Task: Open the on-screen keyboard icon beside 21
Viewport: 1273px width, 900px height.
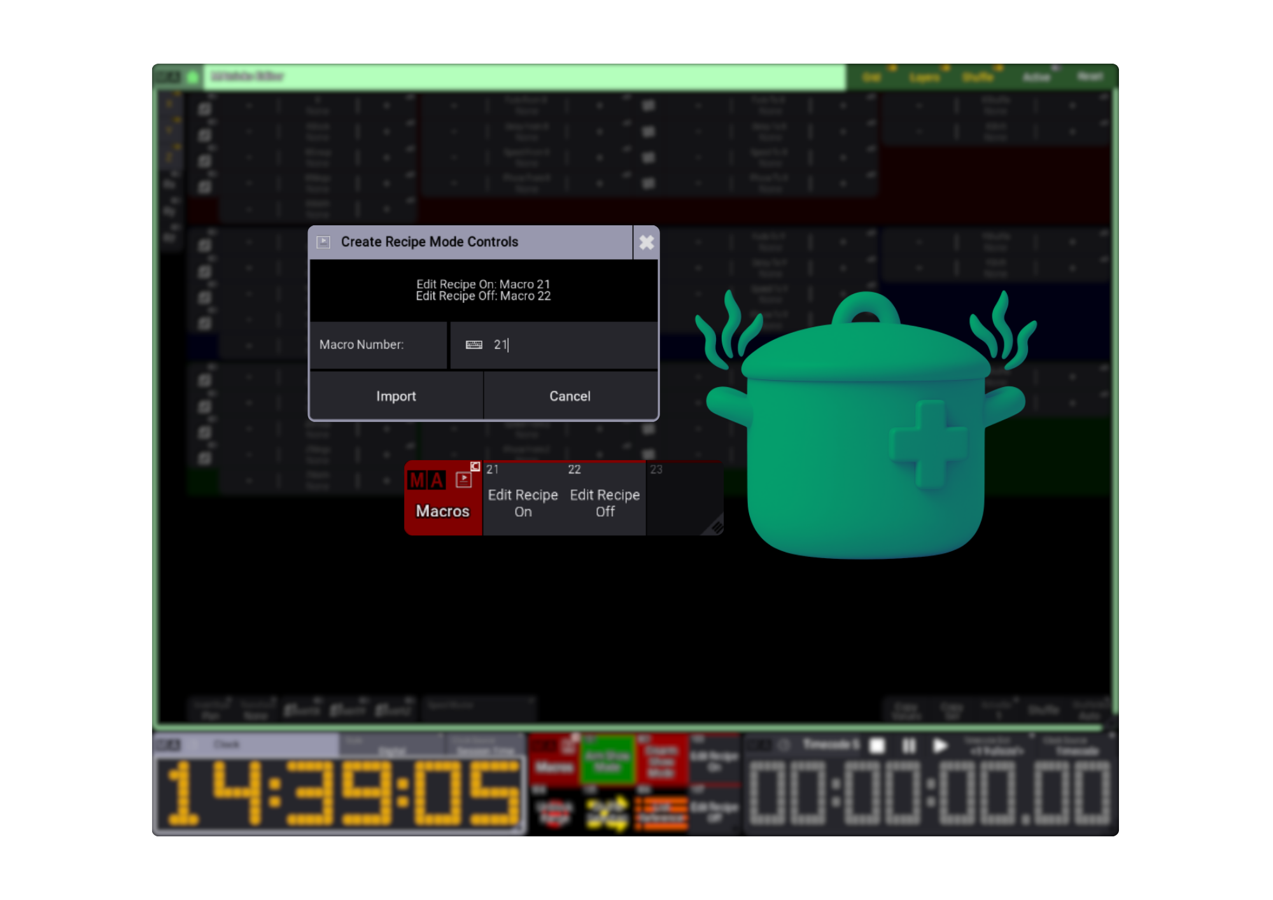Action: click(x=474, y=345)
